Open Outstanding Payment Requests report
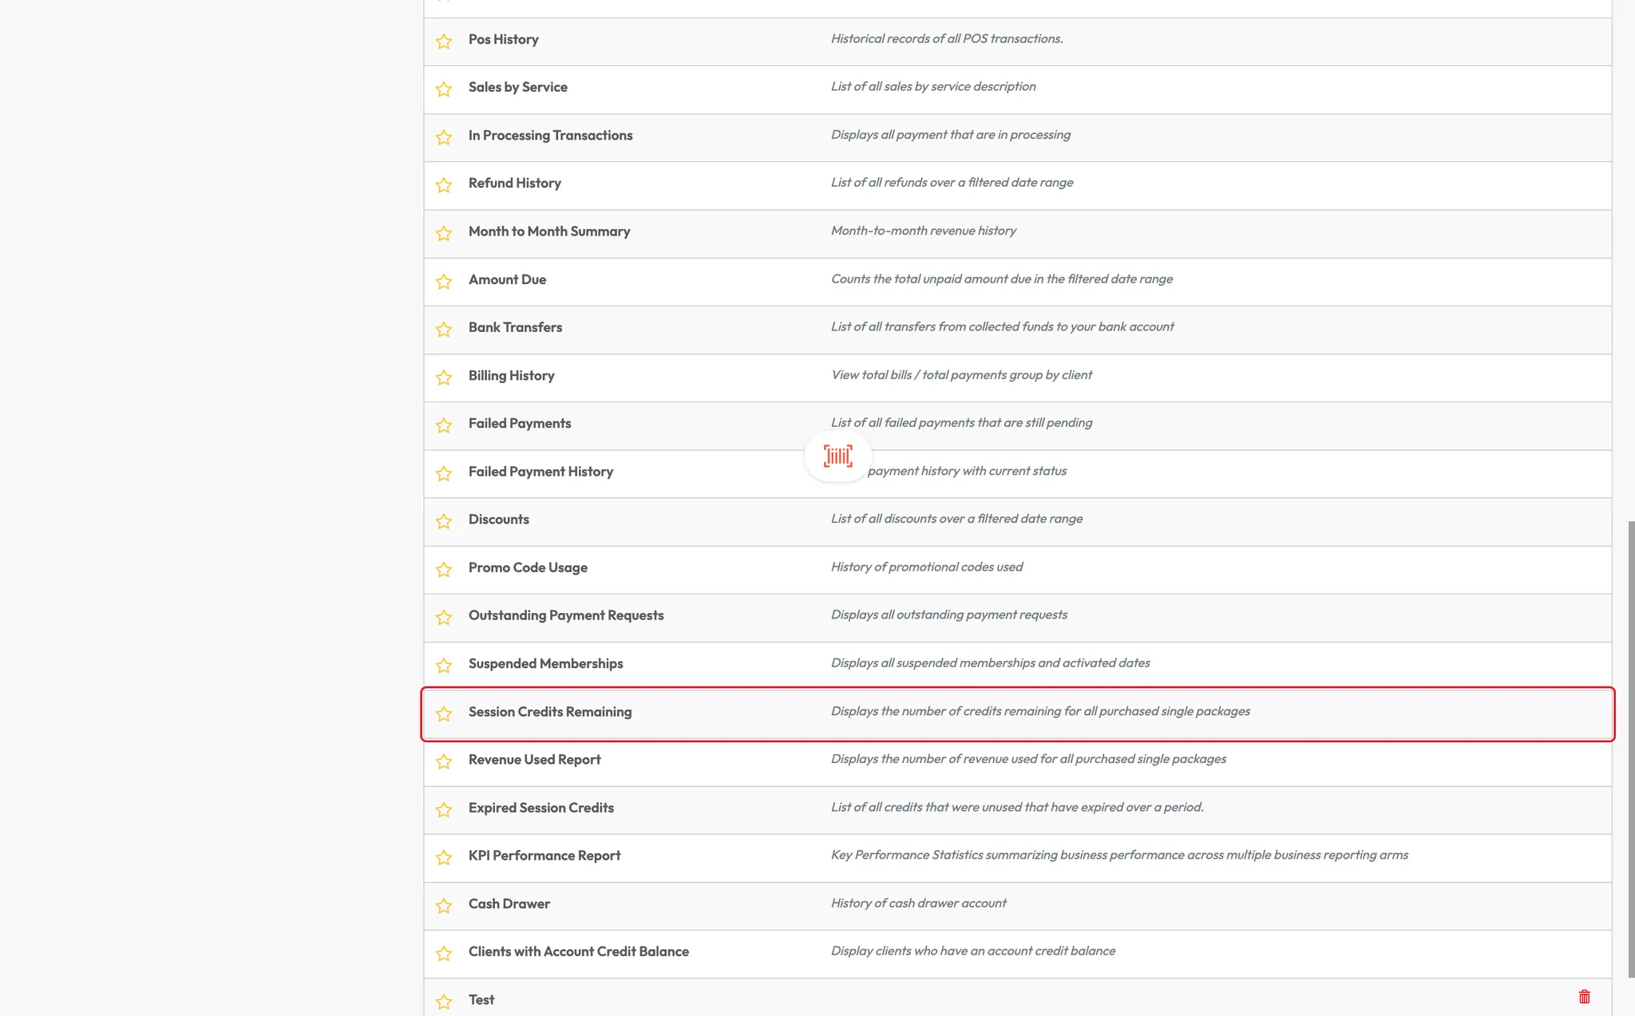 565,615
